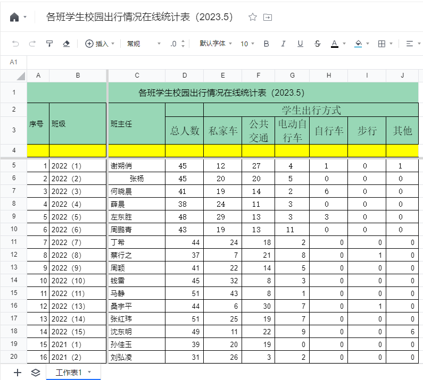Click the home icon
Image resolution: width=423 pixels, height=380 pixels.
coord(14,17)
